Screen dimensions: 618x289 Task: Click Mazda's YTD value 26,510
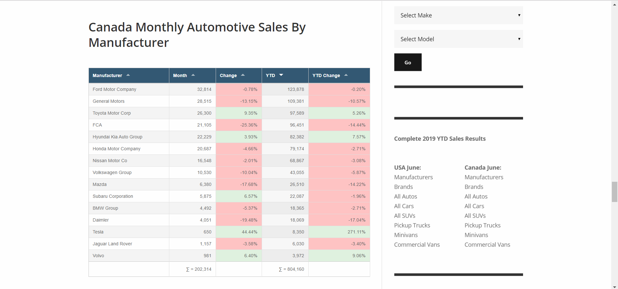(297, 184)
